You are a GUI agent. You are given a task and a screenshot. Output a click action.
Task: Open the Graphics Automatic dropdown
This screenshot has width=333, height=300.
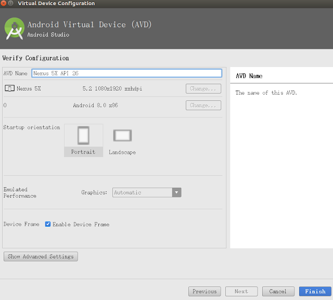point(147,192)
